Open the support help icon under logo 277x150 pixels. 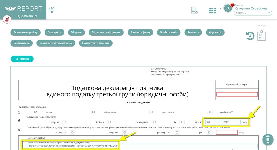[7, 19]
